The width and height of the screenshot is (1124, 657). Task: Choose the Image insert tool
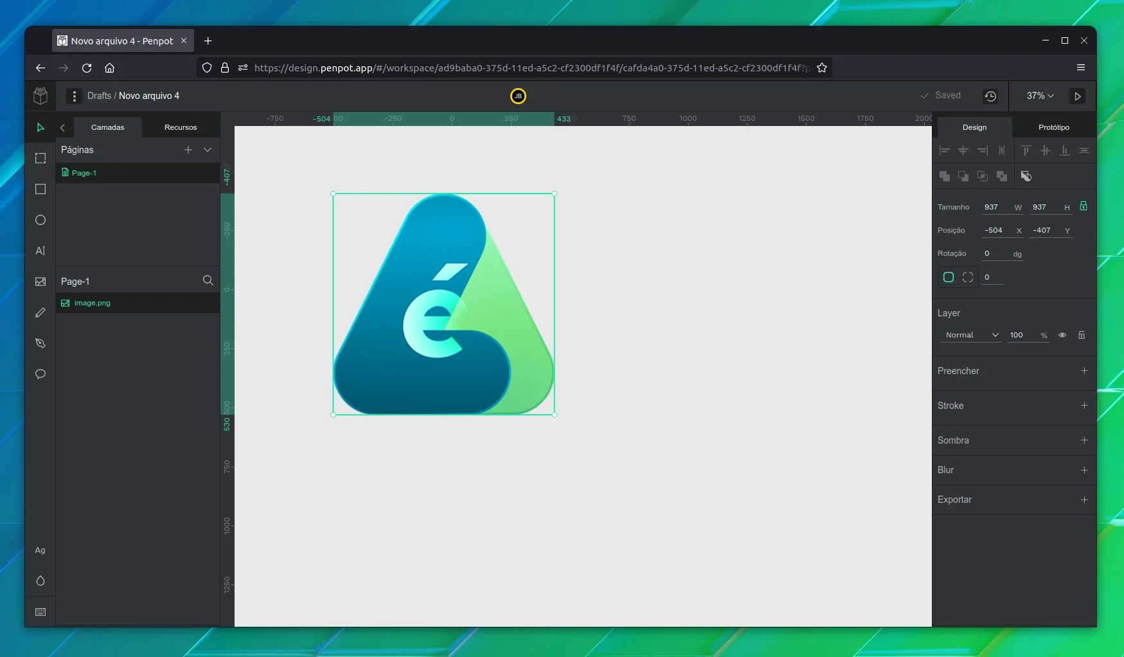(40, 282)
